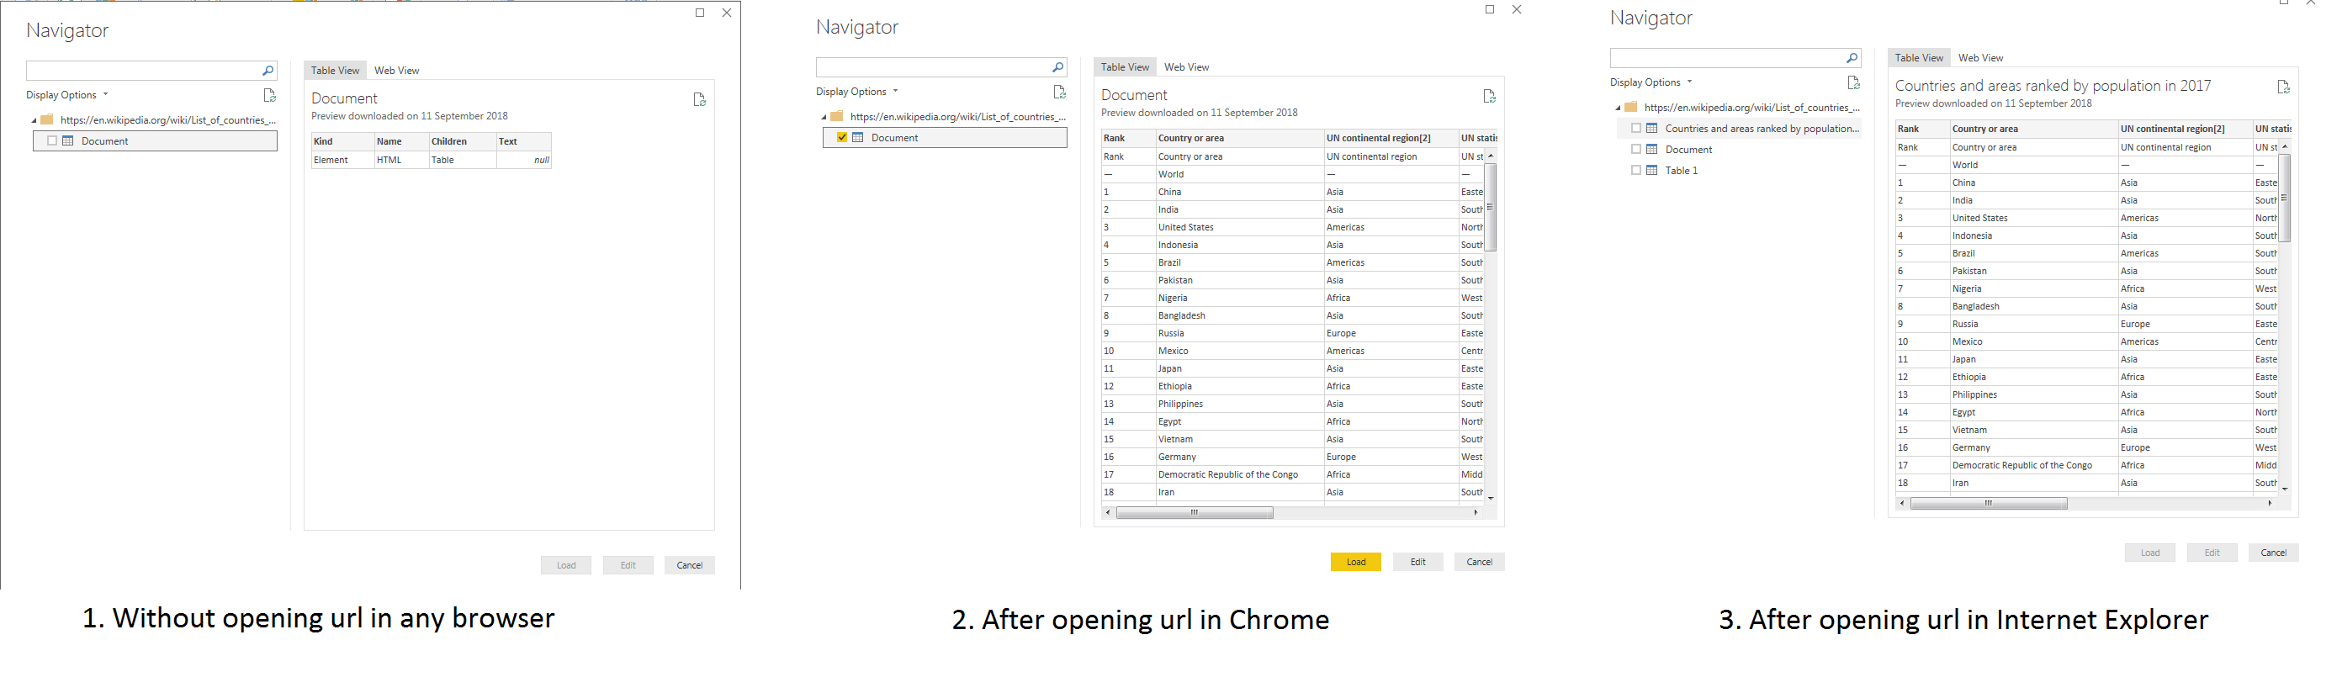Switch to Web View tab in second Navigator

point(1186,67)
